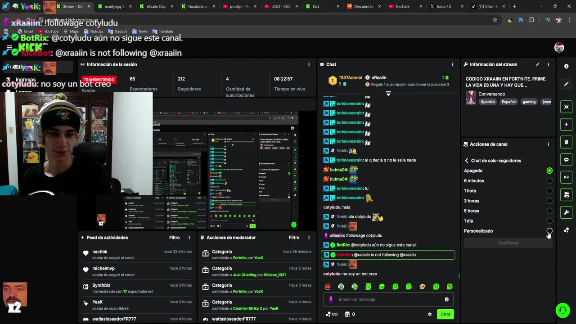
Task: Select the 1 hora radio option
Action: (549, 191)
